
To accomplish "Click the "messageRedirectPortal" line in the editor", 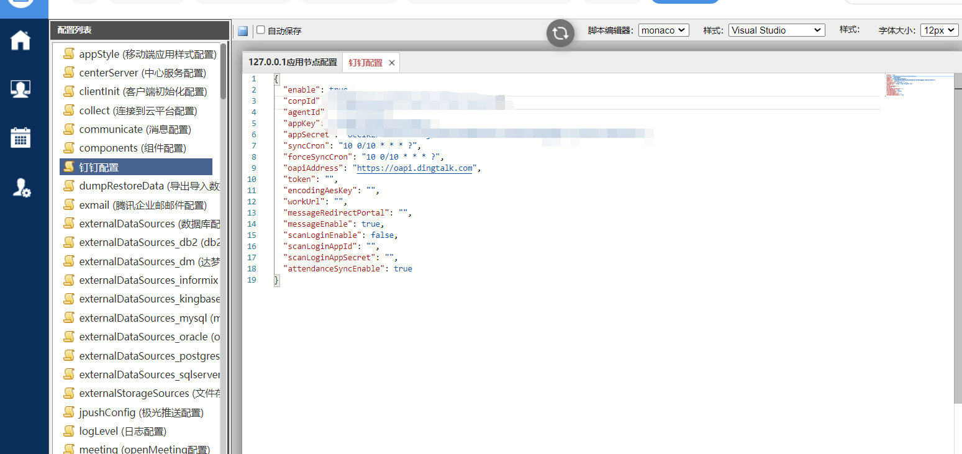I will pyautogui.click(x=347, y=213).
